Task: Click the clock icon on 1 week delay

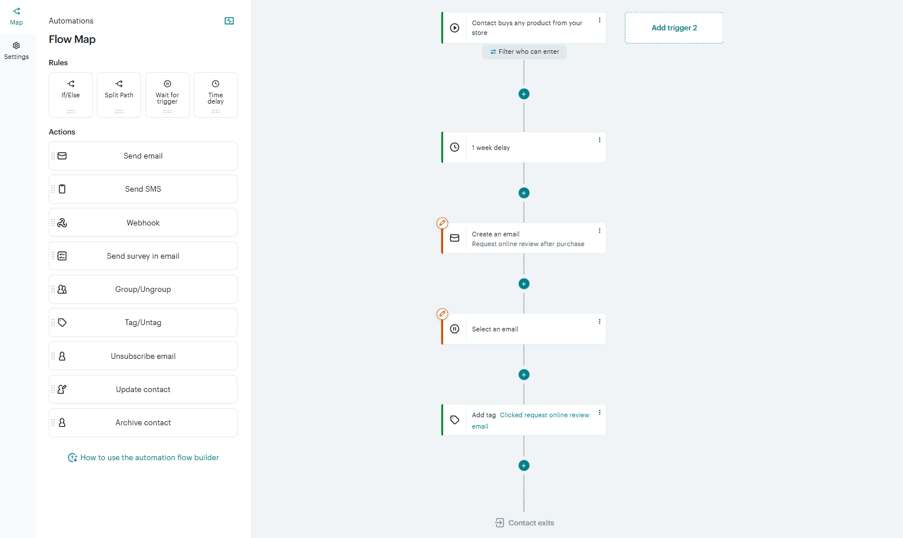Action: click(x=455, y=147)
